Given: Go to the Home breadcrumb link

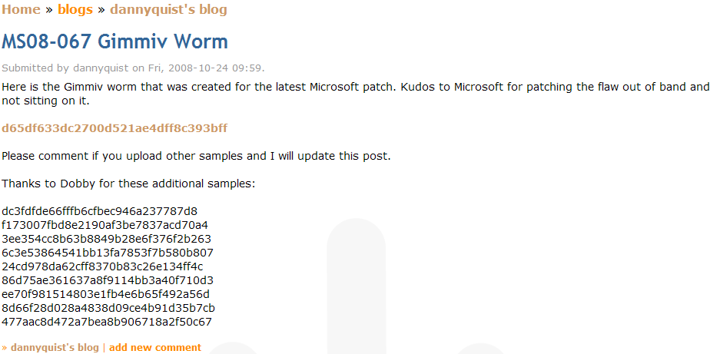Looking at the screenshot, I should coord(21,10).
